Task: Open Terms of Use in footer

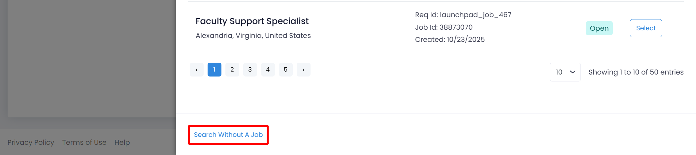Action: click(84, 142)
